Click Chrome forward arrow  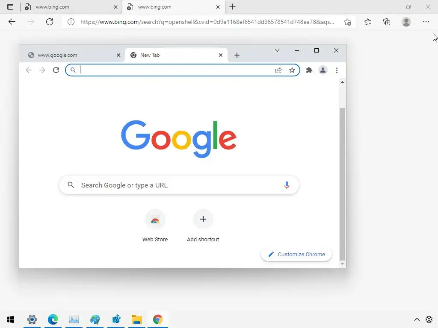tap(42, 70)
